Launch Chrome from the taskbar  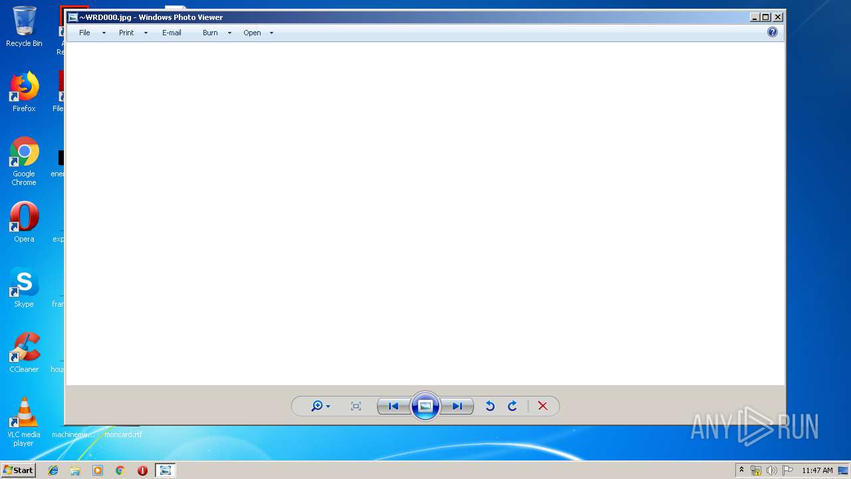pyautogui.click(x=120, y=470)
